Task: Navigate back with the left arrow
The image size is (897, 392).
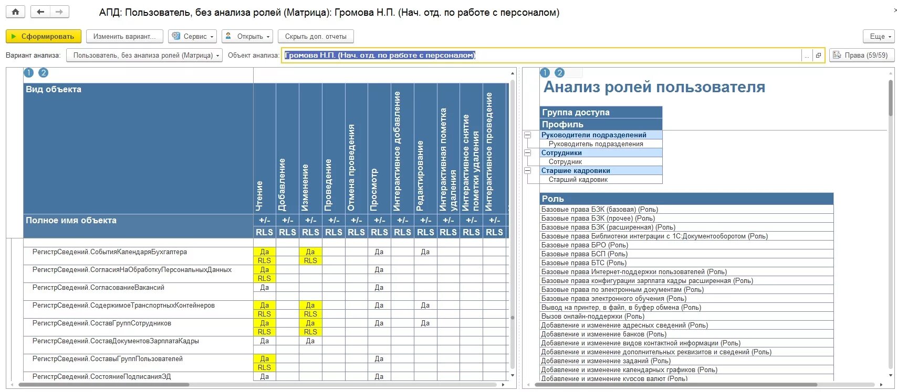Action: 40,12
